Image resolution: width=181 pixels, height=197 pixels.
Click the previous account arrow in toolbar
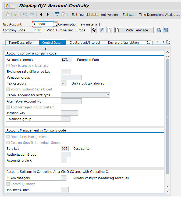pyautogui.click(x=41, y=14)
